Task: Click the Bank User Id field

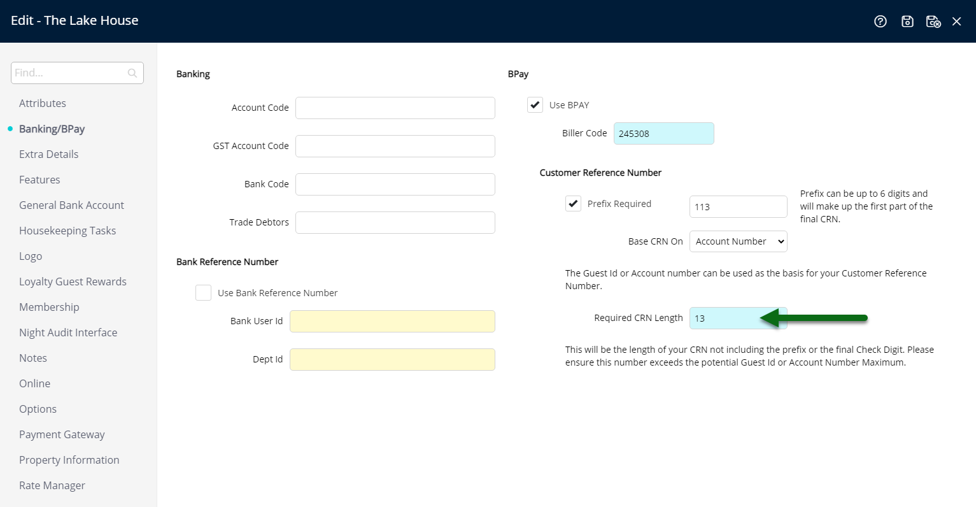Action: 392,321
